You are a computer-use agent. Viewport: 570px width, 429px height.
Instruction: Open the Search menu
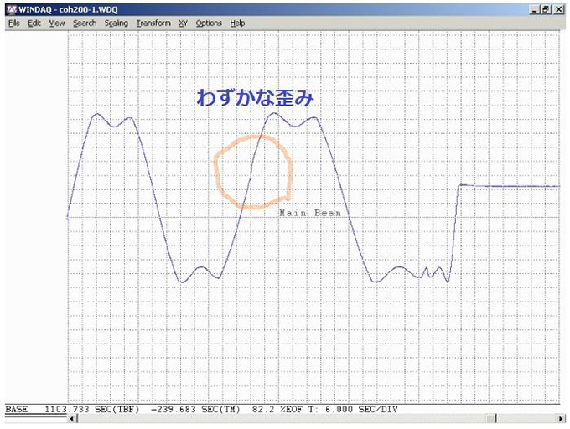(85, 23)
